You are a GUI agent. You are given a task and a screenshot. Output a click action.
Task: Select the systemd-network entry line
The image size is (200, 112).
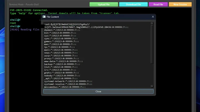click(x=68, y=81)
